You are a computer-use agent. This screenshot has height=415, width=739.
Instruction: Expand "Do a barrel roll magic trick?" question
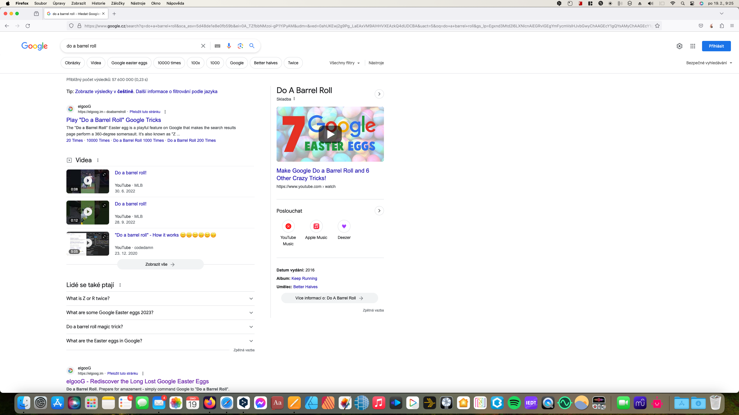click(x=160, y=327)
